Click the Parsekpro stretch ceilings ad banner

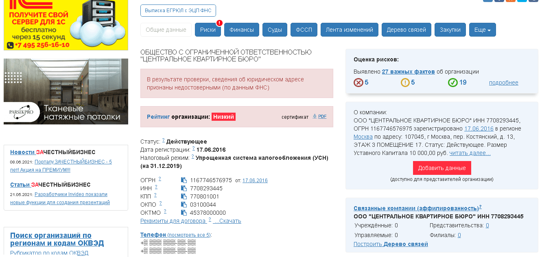66,91
